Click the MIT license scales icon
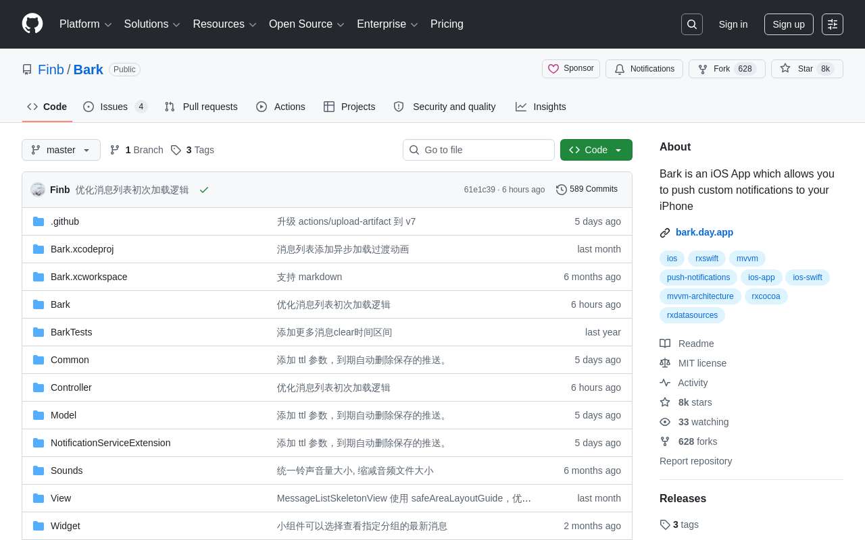 point(665,363)
